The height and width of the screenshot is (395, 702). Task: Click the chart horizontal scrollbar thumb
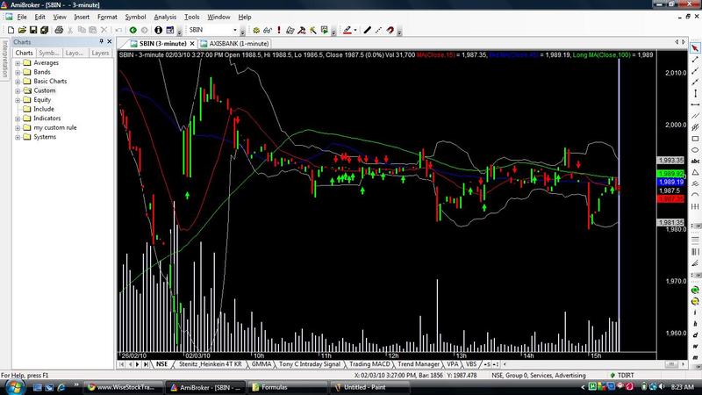[x=671, y=364]
